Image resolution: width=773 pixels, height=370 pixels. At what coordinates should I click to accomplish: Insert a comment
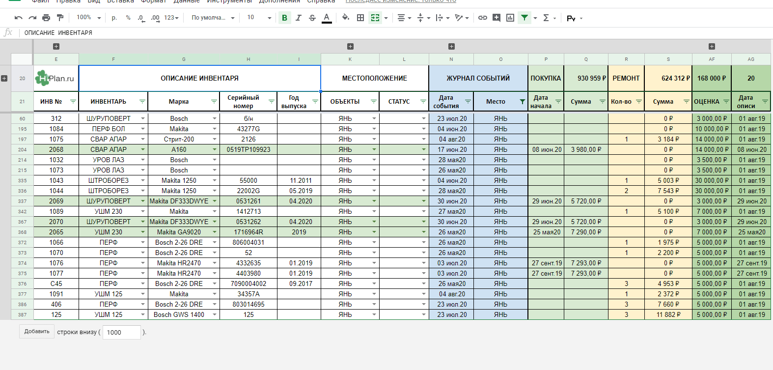(x=497, y=18)
